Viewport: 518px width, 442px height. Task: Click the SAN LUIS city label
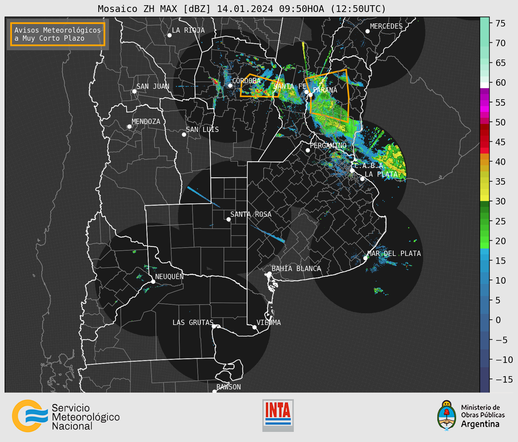tap(202, 129)
